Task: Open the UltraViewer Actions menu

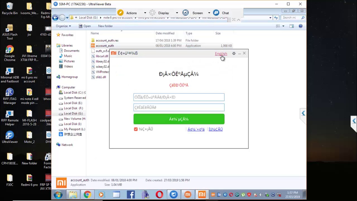Action: point(131,13)
